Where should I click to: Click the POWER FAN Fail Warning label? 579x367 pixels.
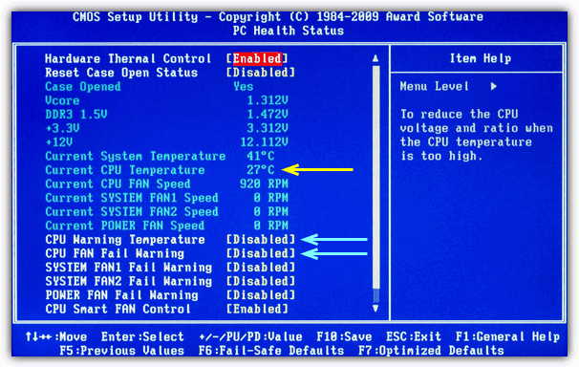(x=121, y=295)
